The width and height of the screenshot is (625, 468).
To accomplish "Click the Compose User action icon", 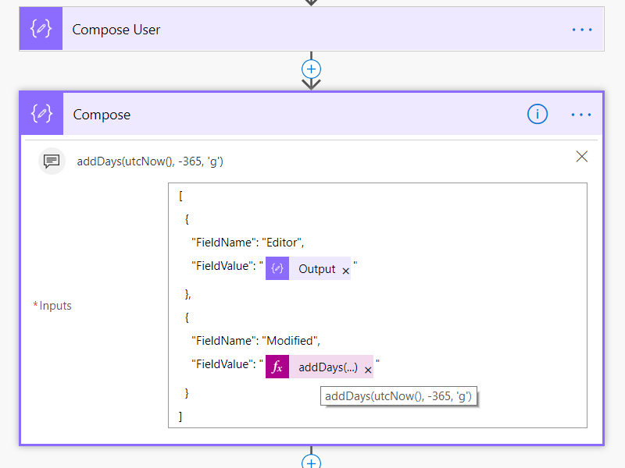I will point(41,30).
